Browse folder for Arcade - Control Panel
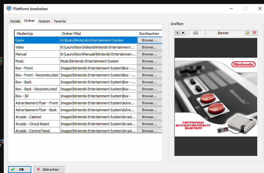Screen dimensions: 264x173 coord(149,131)
